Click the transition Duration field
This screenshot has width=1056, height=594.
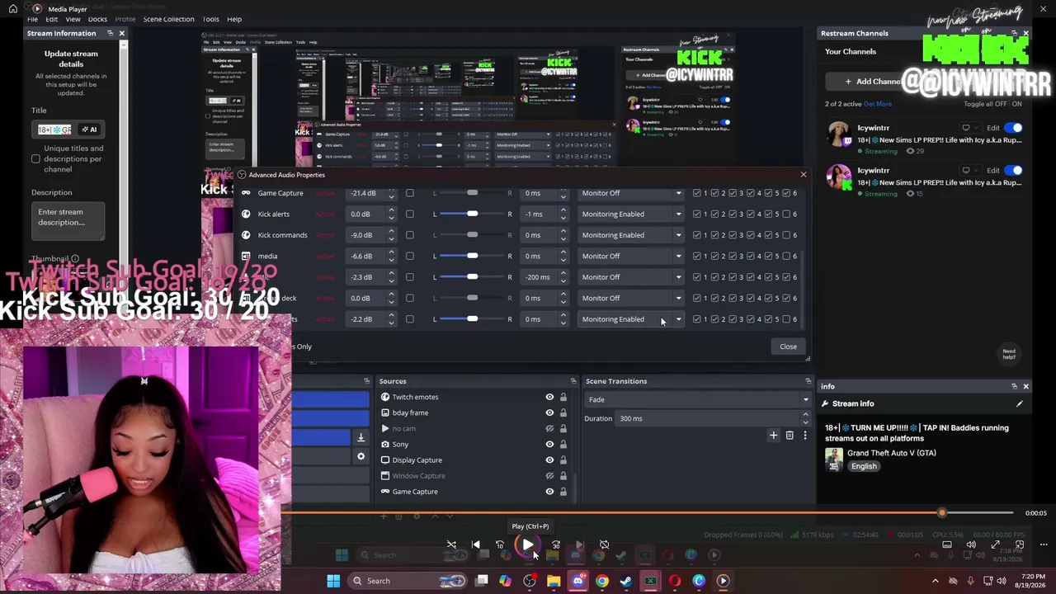[x=714, y=418]
